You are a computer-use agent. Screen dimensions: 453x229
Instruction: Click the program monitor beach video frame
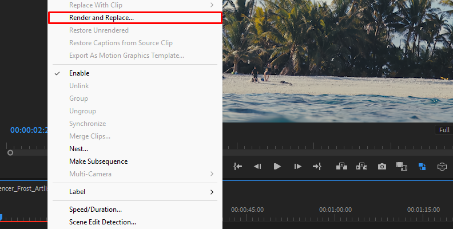(x=337, y=61)
